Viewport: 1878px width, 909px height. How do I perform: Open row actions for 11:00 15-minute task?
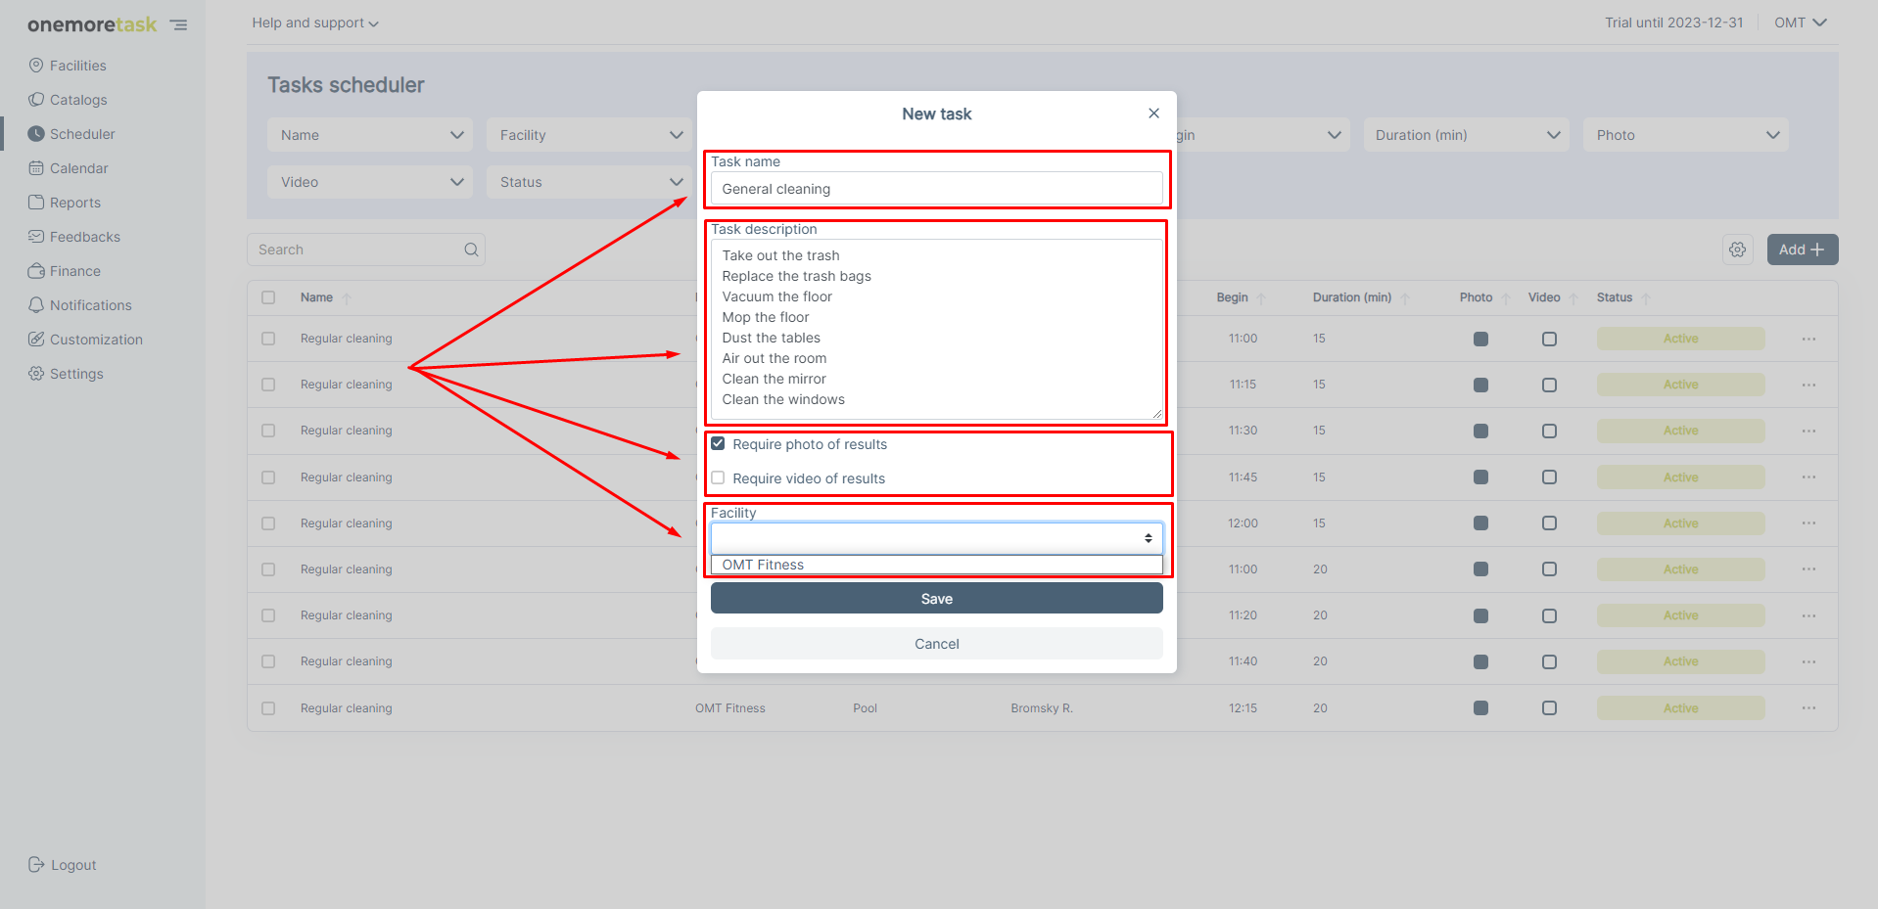tap(1808, 339)
